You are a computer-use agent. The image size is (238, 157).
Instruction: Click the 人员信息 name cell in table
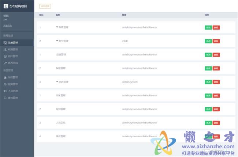coord(61,123)
